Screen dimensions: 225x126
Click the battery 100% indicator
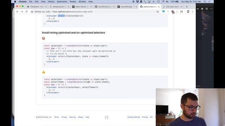(174, 1)
